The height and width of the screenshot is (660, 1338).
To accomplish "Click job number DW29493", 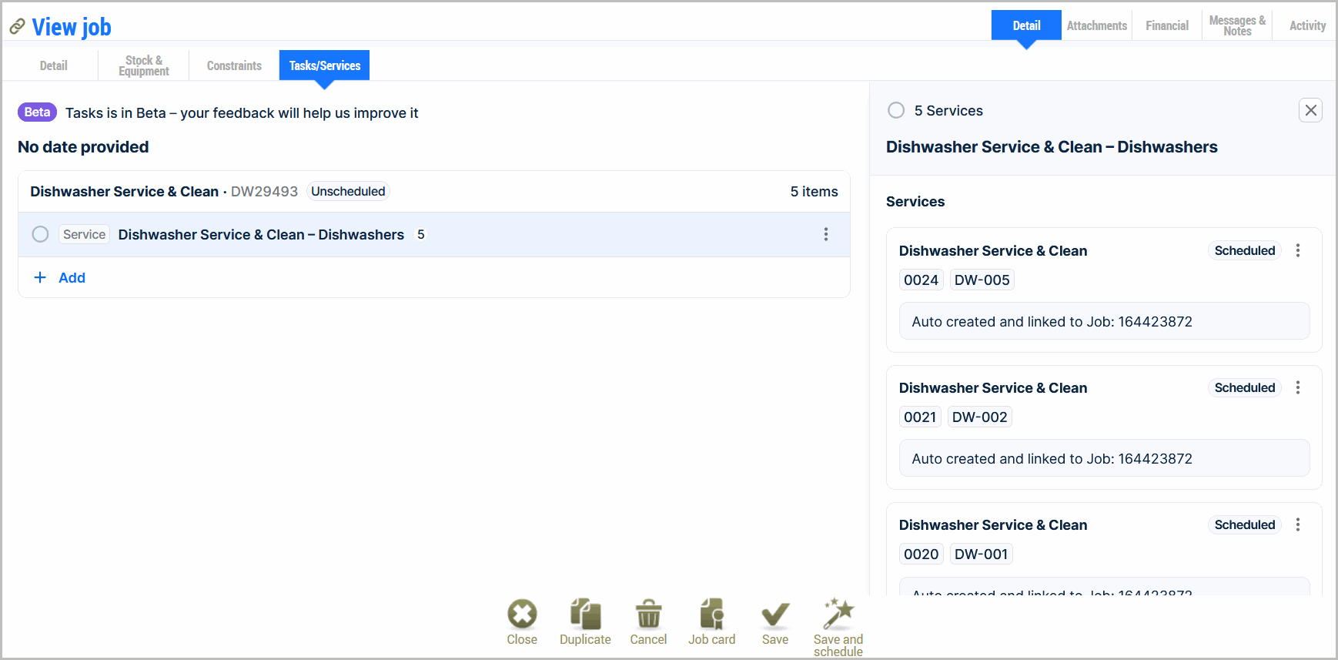I will pyautogui.click(x=264, y=191).
